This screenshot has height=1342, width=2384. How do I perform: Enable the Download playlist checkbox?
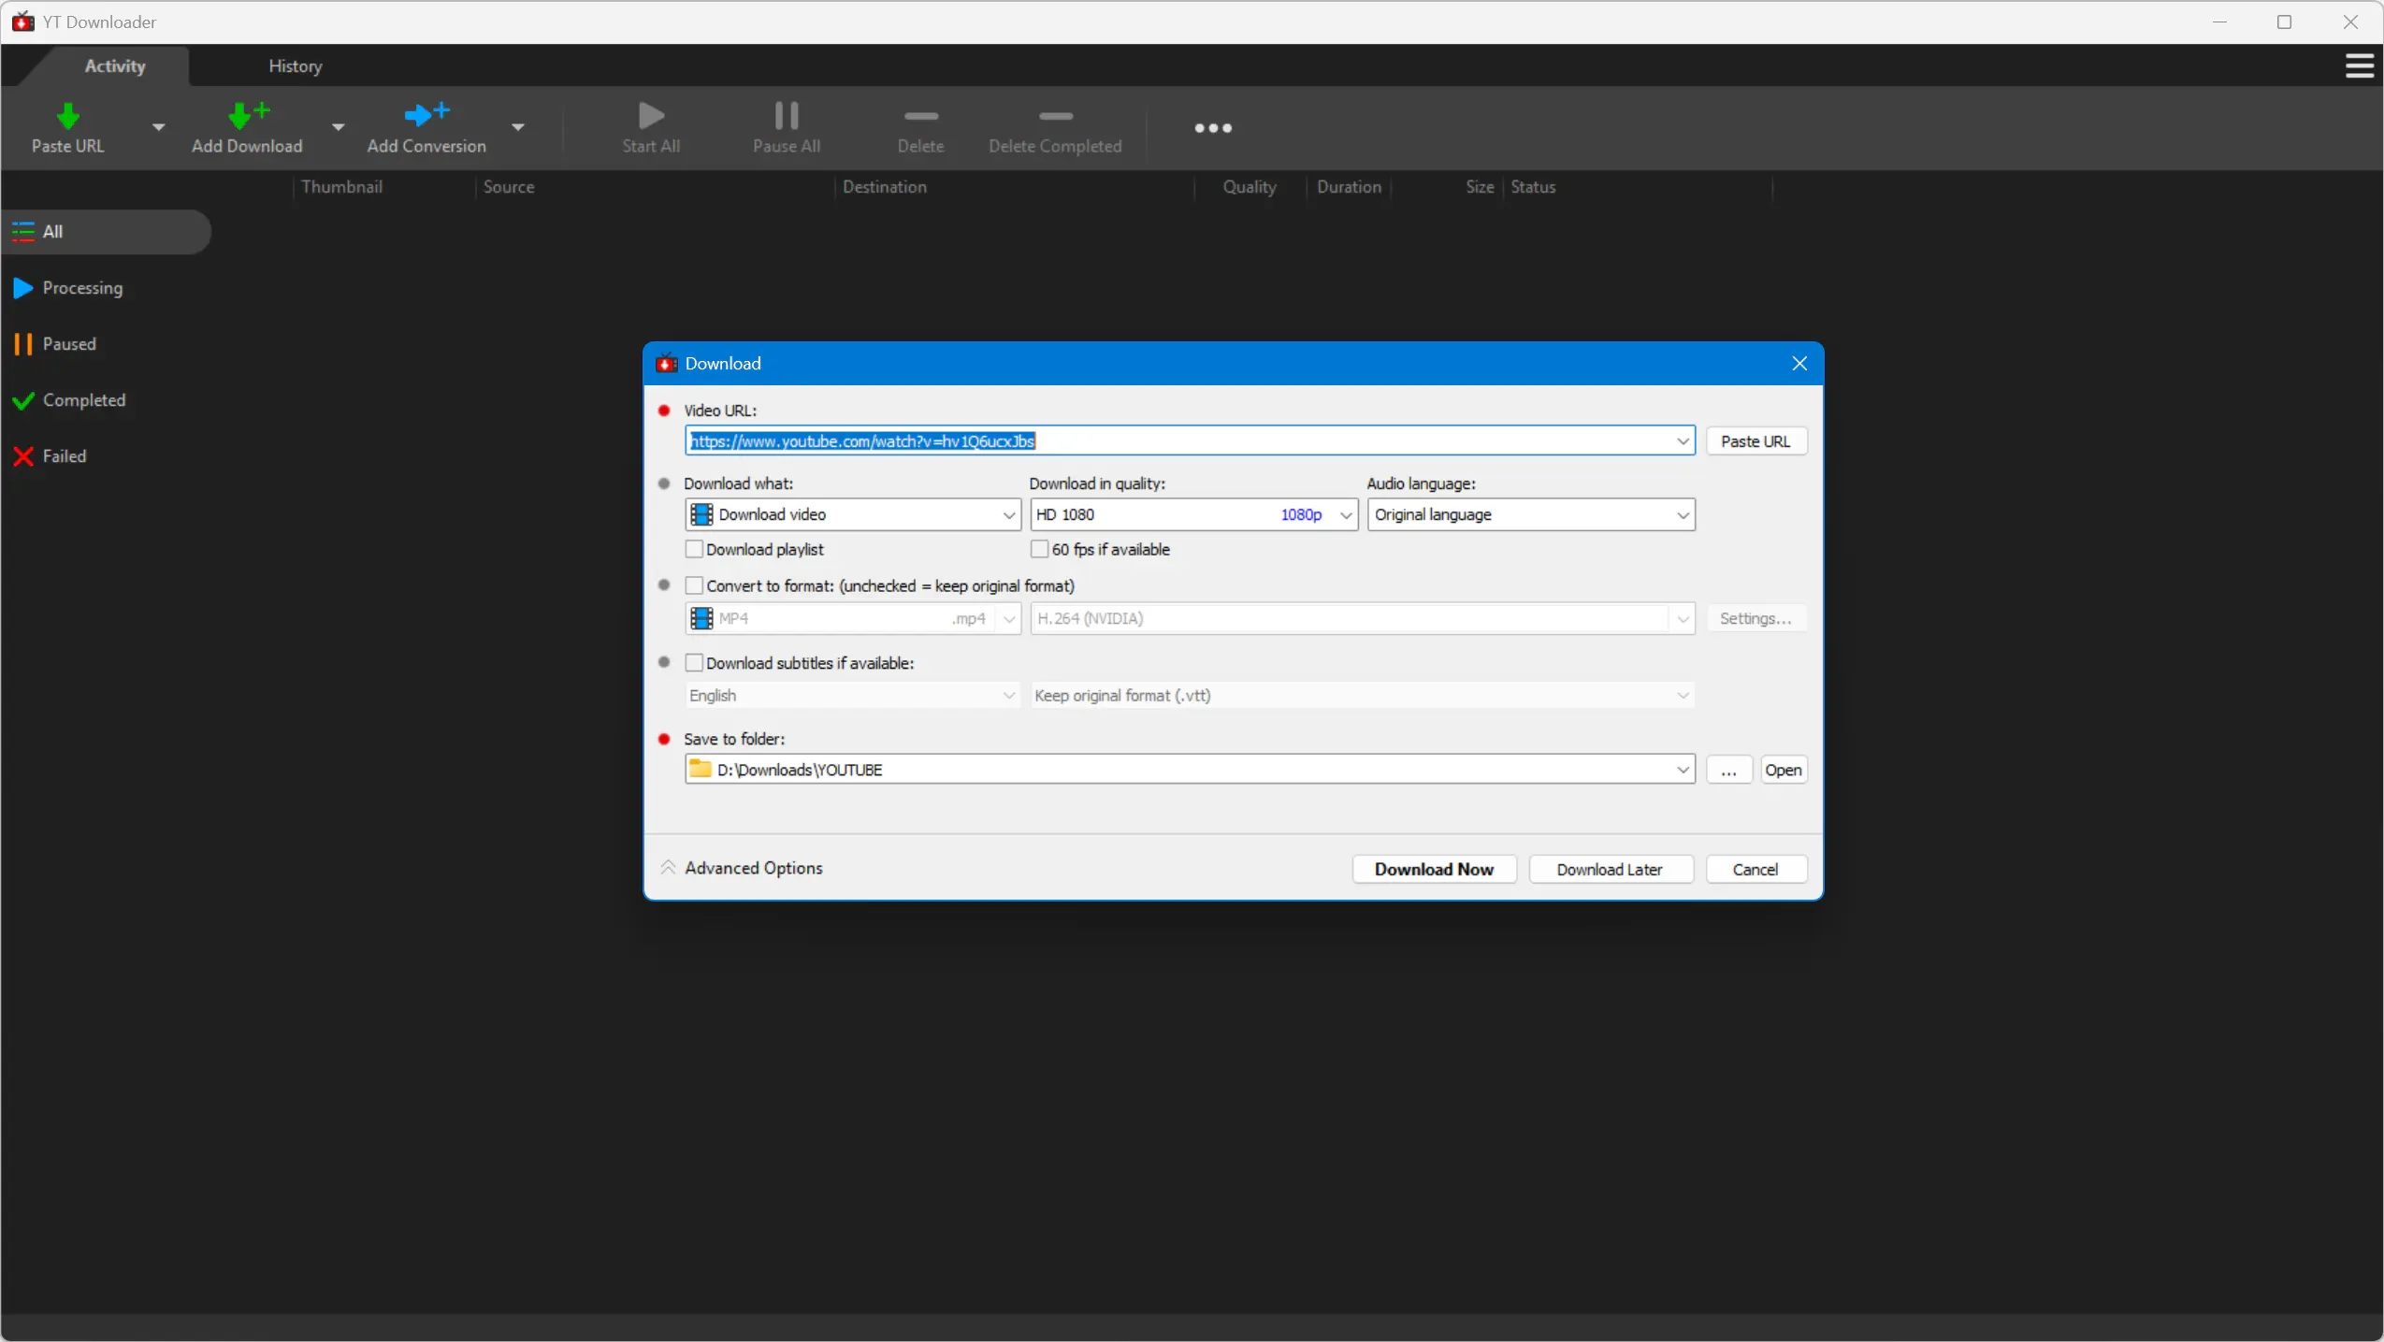point(694,550)
